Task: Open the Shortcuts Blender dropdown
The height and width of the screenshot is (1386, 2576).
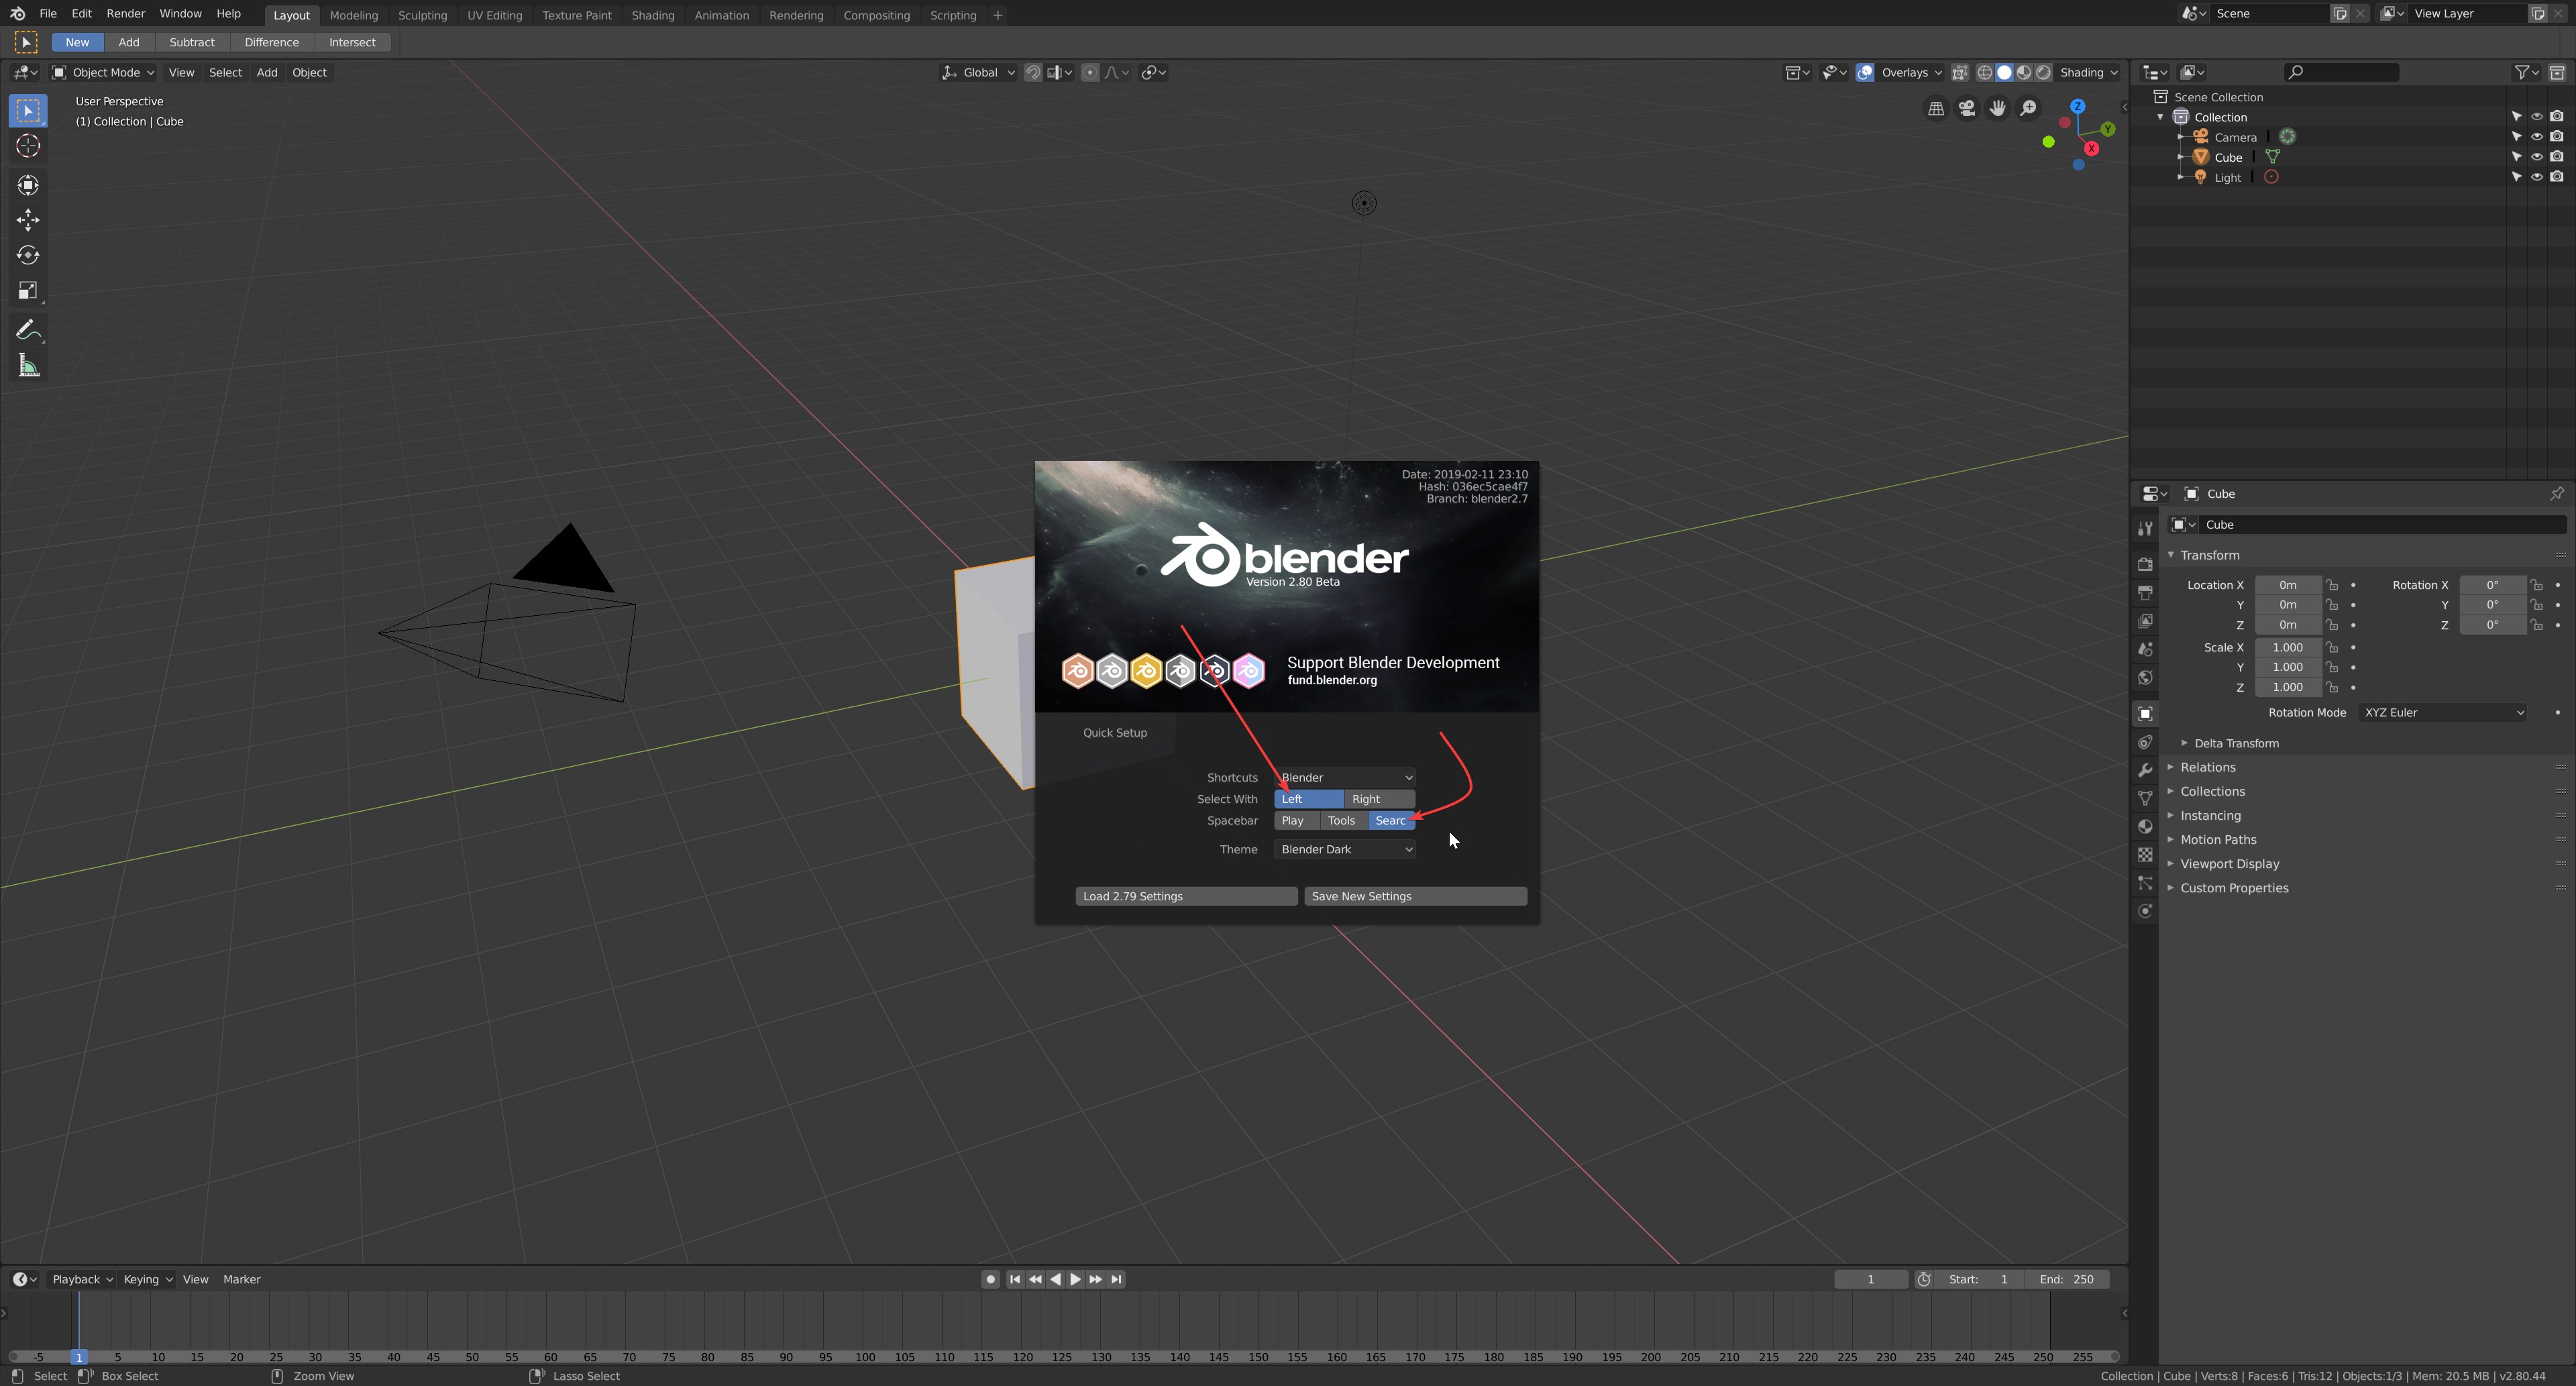Action: coord(1345,777)
